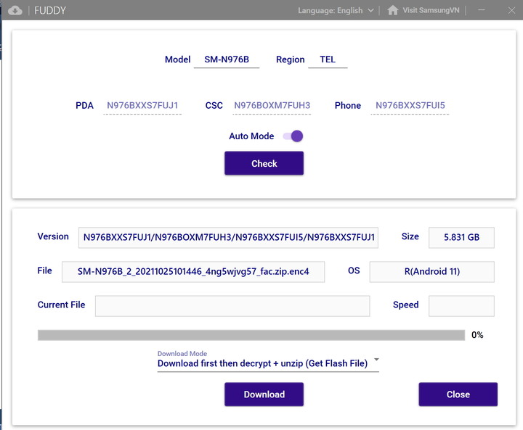Click the CSC label

tap(214, 106)
